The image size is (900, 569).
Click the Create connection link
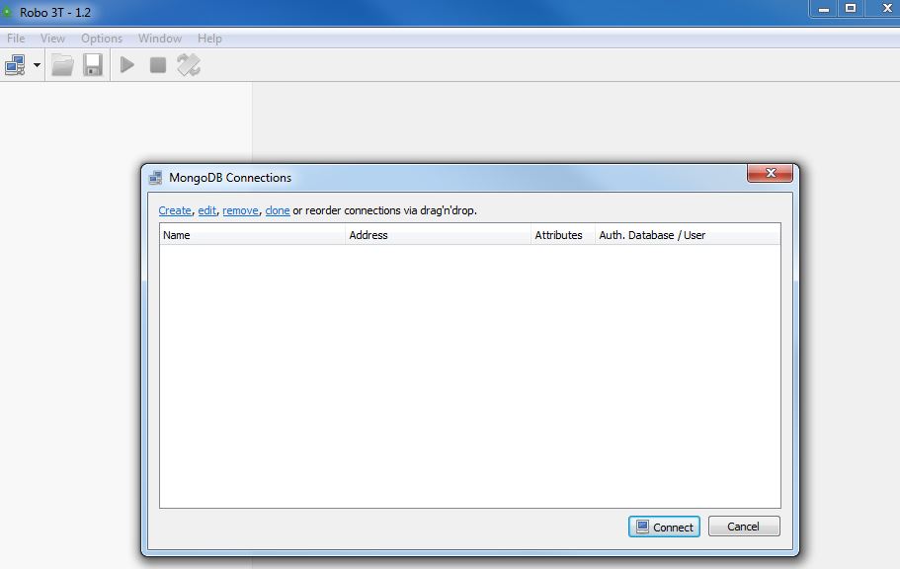[175, 210]
